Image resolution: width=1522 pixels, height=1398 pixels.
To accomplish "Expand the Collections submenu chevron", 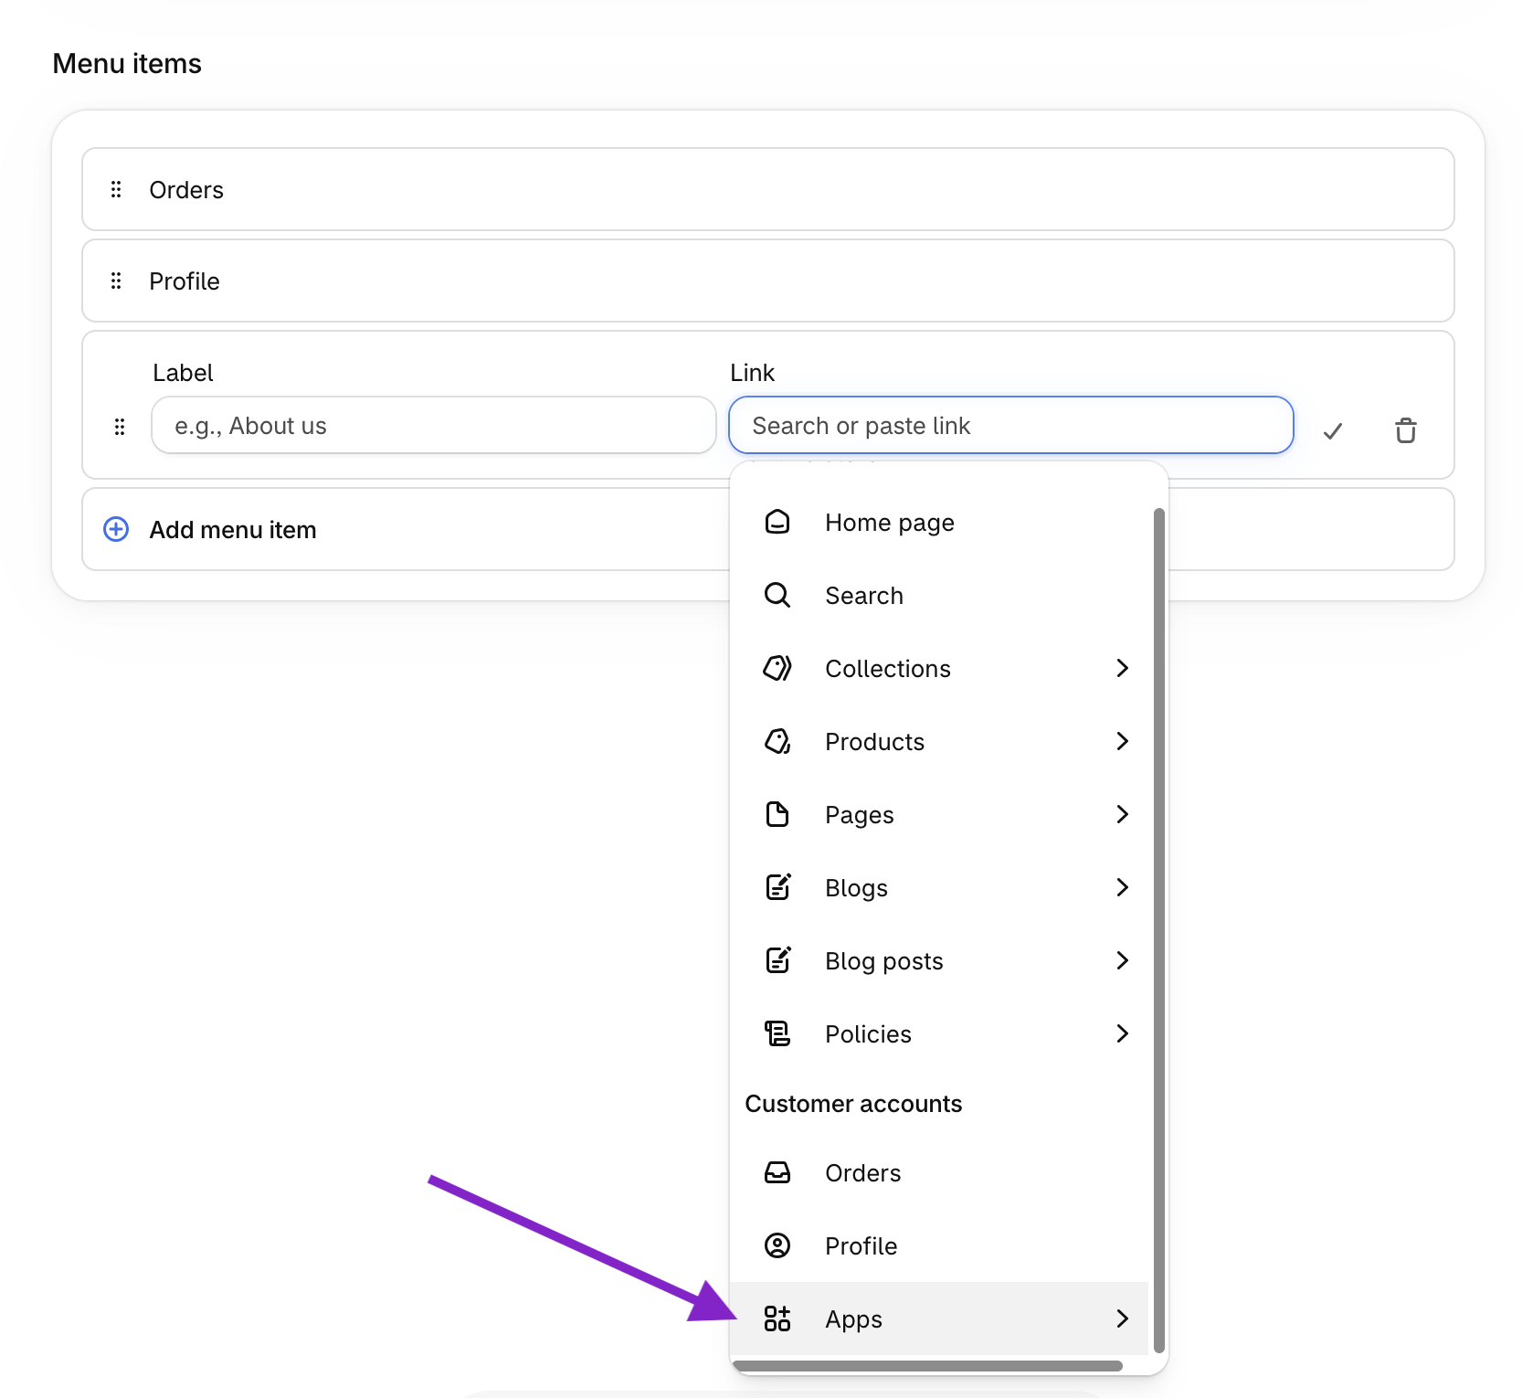I will (1123, 668).
